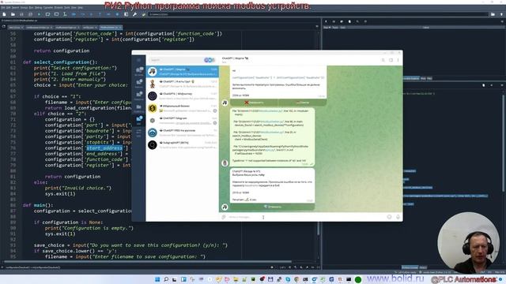
Task: Run the current cell in Spyder
Action: point(47,14)
